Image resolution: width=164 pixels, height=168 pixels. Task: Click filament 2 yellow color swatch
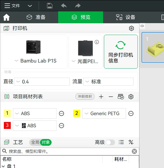[77, 113]
